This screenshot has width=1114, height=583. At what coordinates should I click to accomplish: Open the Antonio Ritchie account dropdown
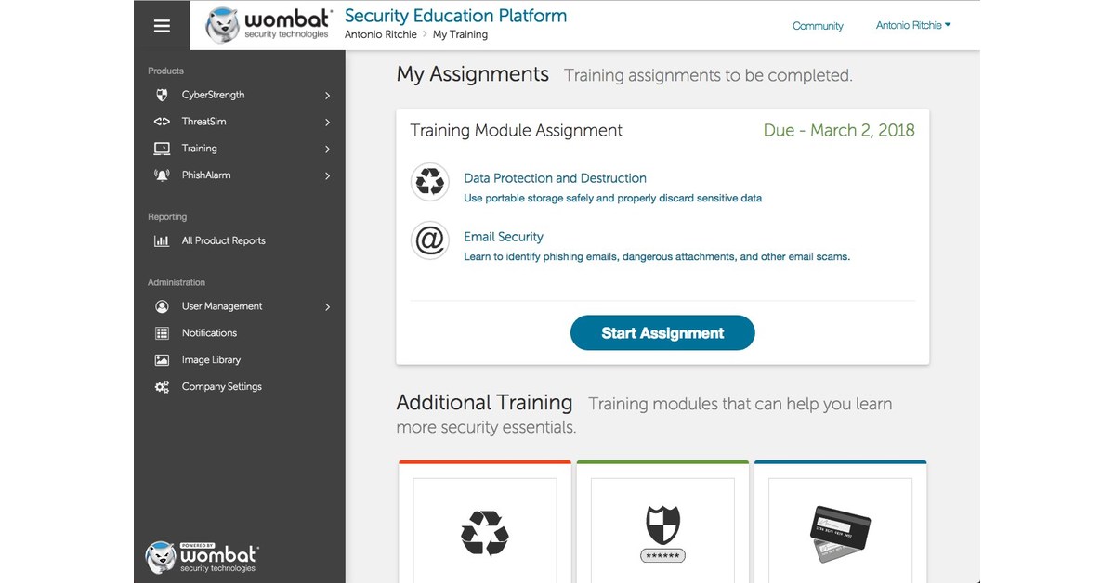click(912, 25)
